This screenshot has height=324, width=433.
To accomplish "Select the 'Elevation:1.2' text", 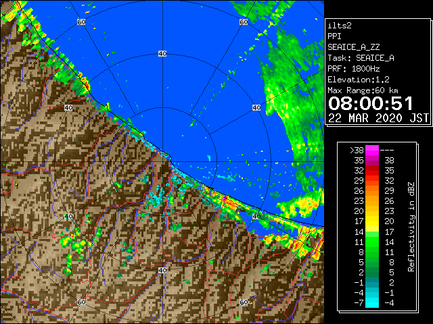I will coord(359,80).
